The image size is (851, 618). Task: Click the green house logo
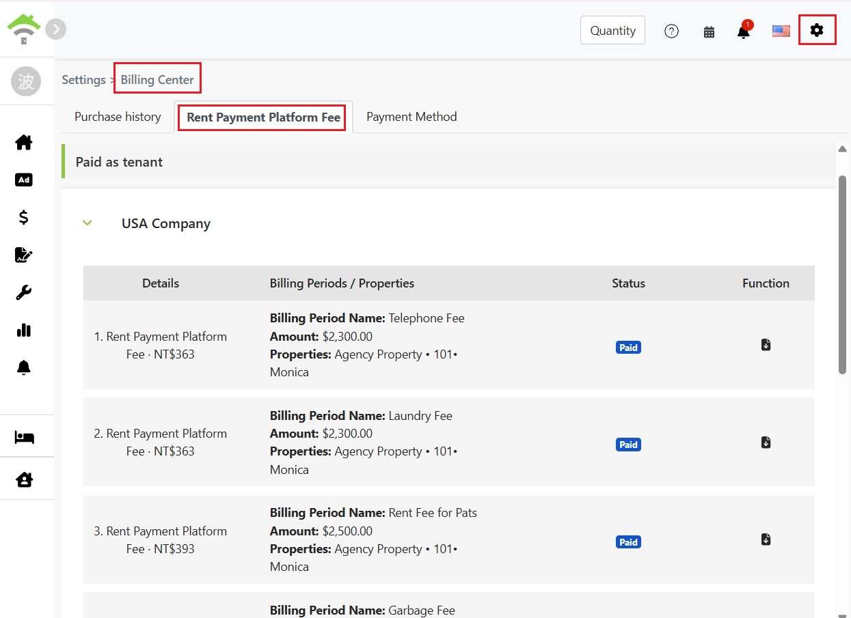pyautogui.click(x=24, y=29)
